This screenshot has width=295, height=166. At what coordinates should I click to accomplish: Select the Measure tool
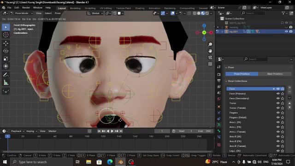click(6, 83)
